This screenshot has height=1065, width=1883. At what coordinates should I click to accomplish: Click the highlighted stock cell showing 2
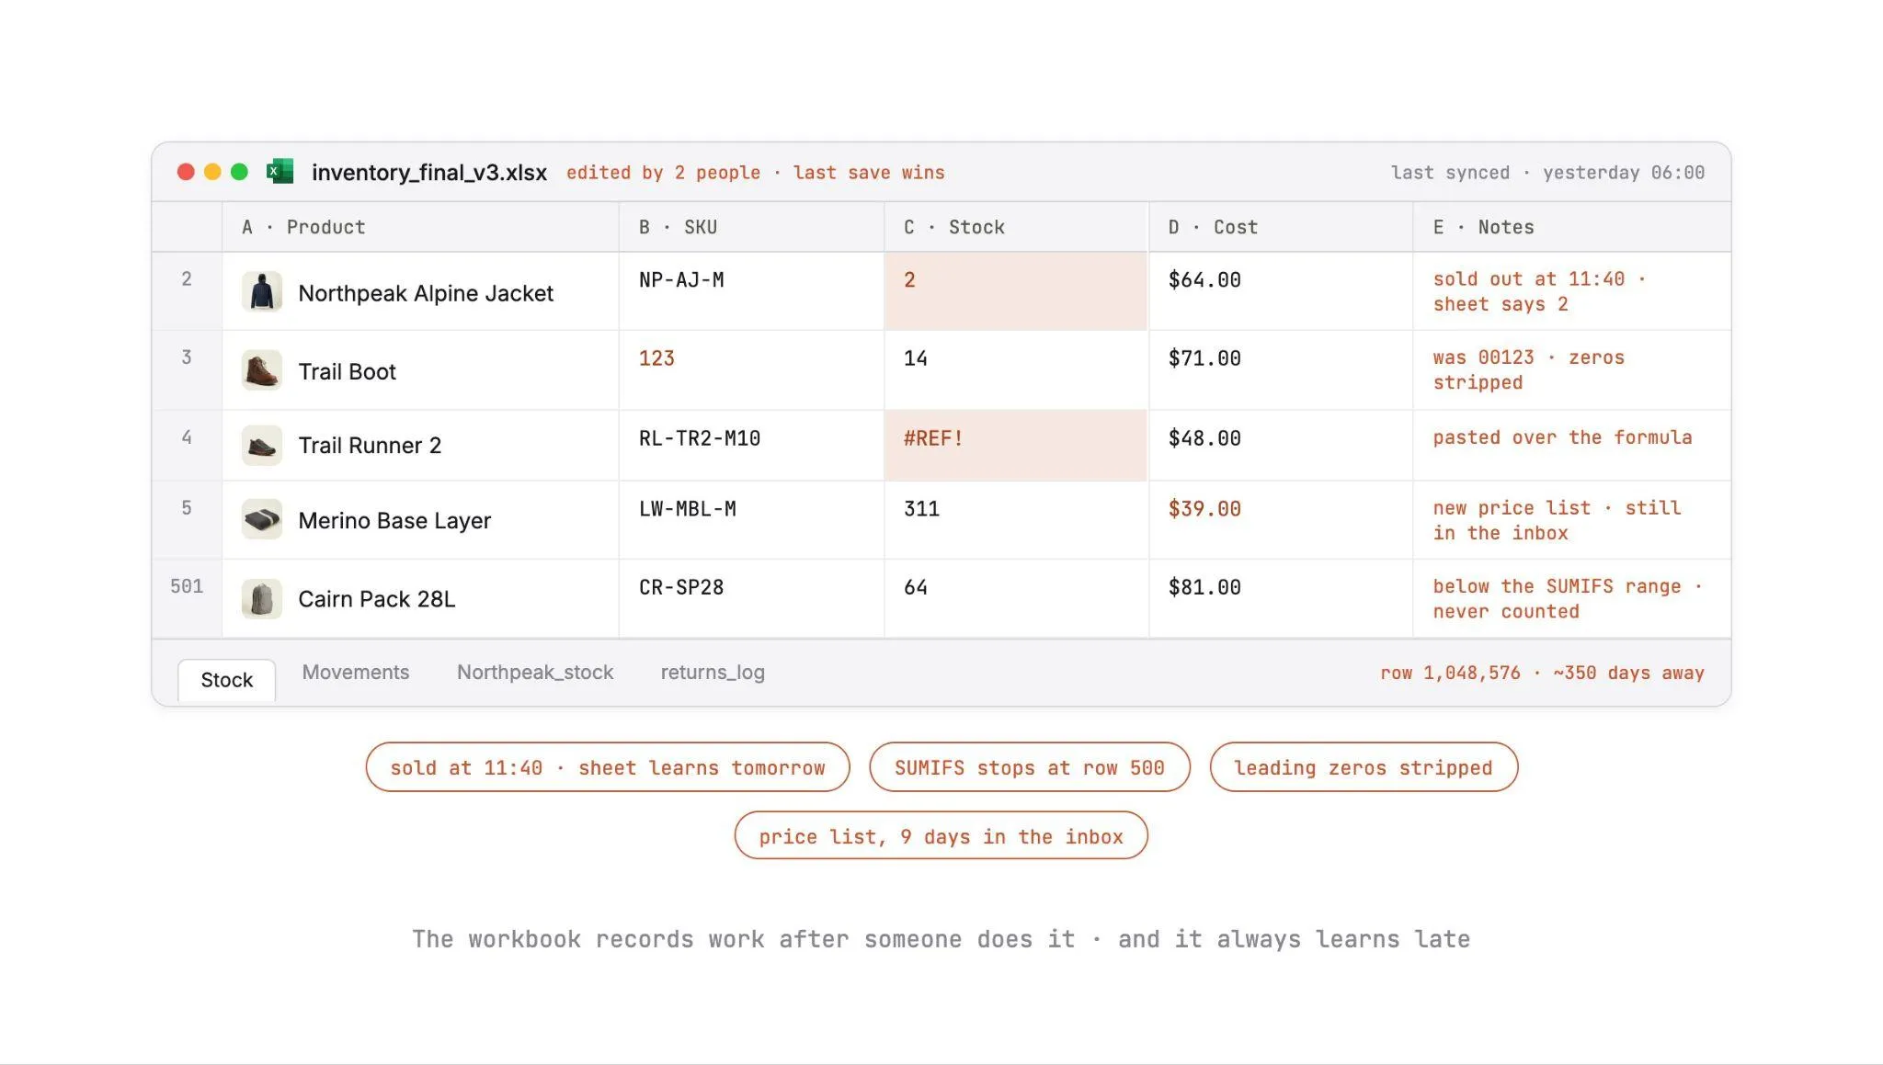[x=1016, y=291]
